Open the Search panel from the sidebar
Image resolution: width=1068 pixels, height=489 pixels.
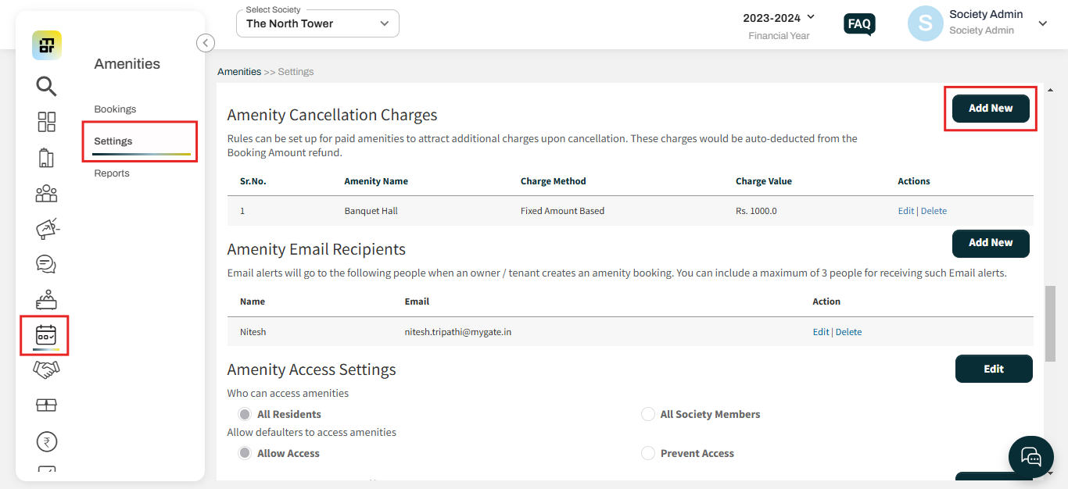click(x=46, y=87)
